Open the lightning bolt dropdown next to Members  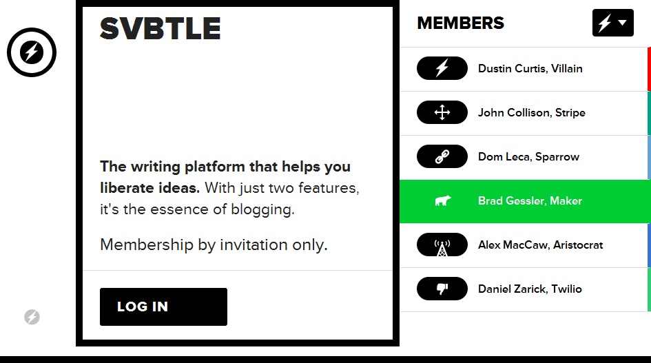point(613,23)
